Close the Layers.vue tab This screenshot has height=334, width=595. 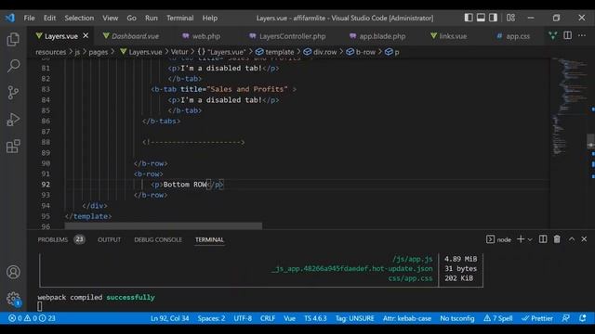pyautogui.click(x=86, y=35)
